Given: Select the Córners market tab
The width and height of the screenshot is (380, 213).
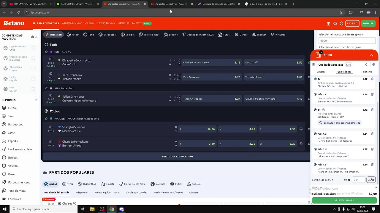Looking at the screenshot, I should point(194,193).
